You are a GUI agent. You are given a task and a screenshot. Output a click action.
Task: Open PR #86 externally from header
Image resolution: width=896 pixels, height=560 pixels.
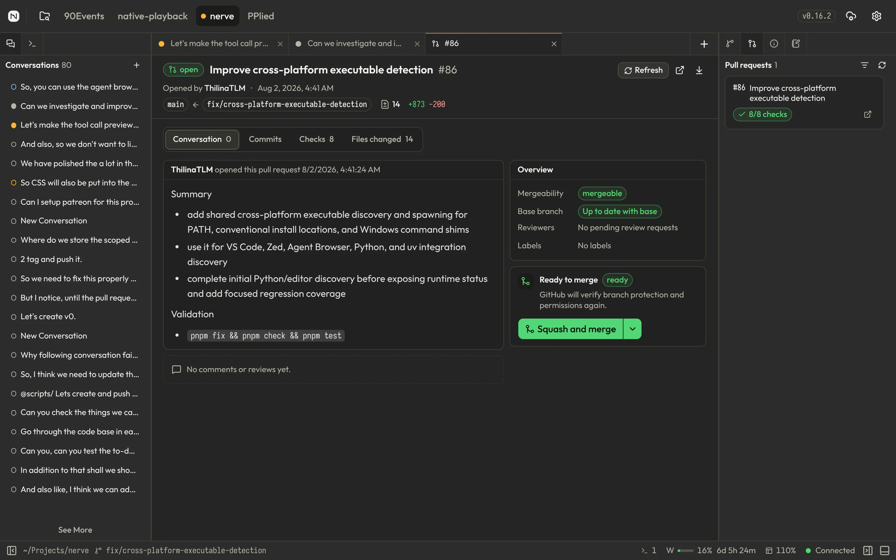(x=680, y=70)
